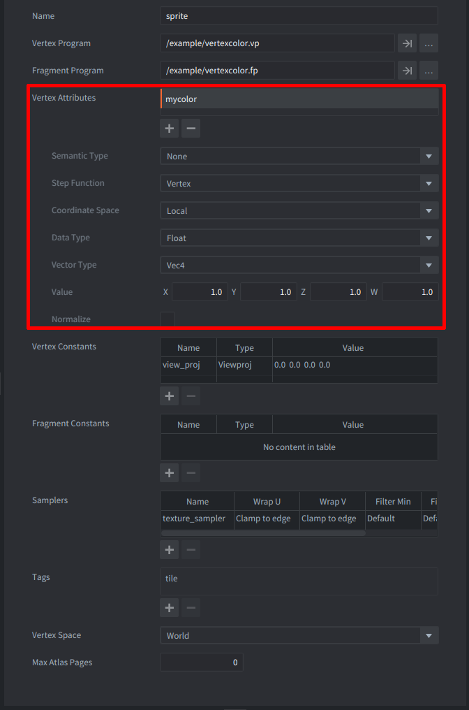Click the view_proj value cell 0.0 0.0 0.0 0.0
Image resolution: width=469 pixels, height=710 pixels.
(x=355, y=365)
